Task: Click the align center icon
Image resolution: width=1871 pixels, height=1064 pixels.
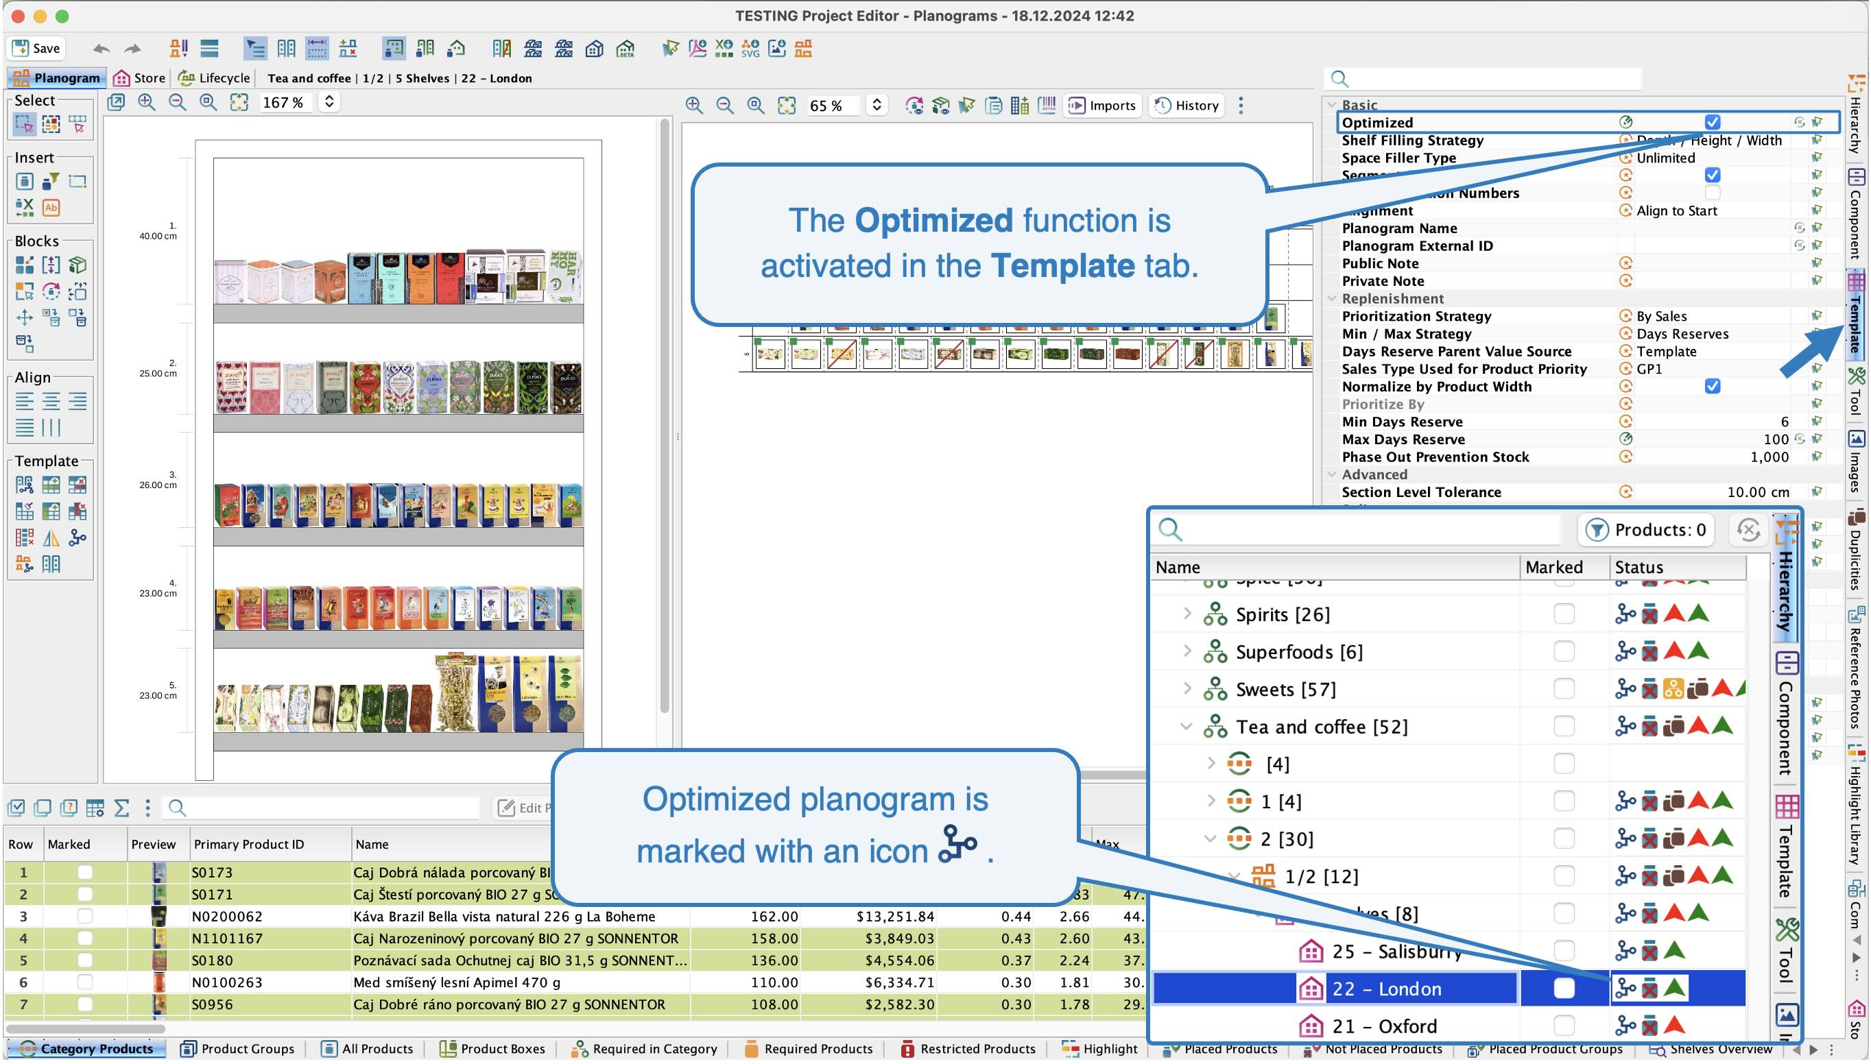Action: tap(51, 400)
